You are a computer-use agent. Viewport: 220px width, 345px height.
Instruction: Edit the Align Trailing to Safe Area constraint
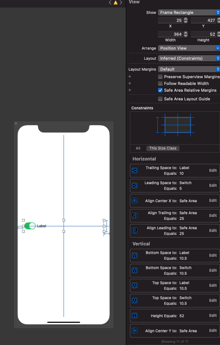[213, 216]
